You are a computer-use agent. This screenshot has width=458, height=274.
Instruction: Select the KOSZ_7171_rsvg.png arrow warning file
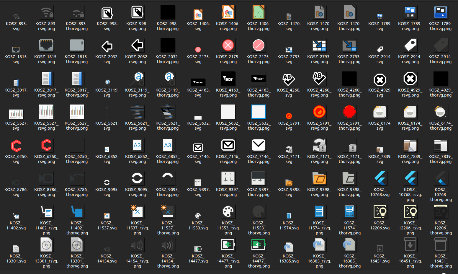tap(319, 145)
